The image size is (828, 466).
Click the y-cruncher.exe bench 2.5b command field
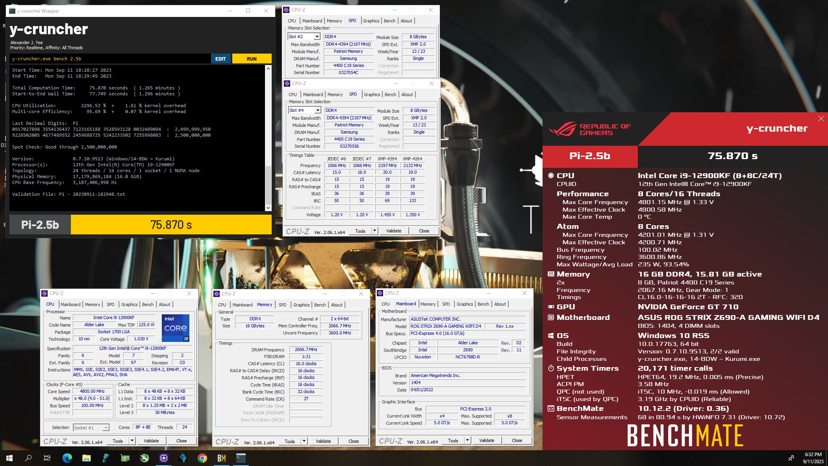[110, 59]
